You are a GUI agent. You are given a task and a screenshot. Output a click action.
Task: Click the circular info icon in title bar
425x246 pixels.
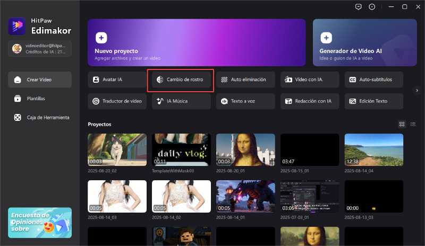pos(372,7)
